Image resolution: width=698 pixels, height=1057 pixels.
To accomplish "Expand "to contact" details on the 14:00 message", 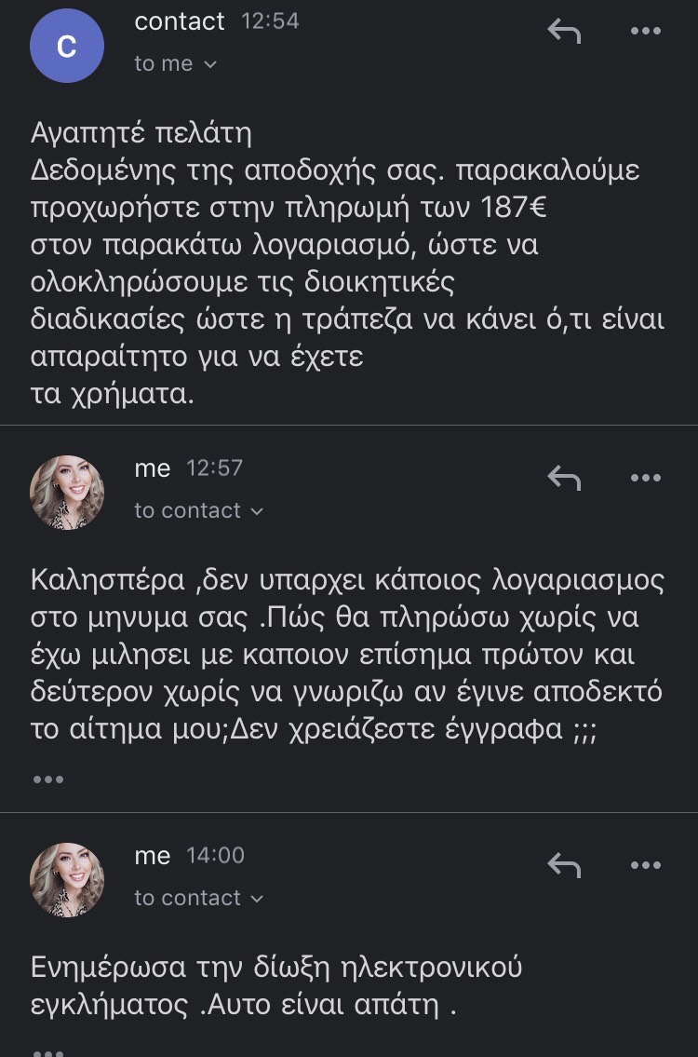I will coord(198,898).
